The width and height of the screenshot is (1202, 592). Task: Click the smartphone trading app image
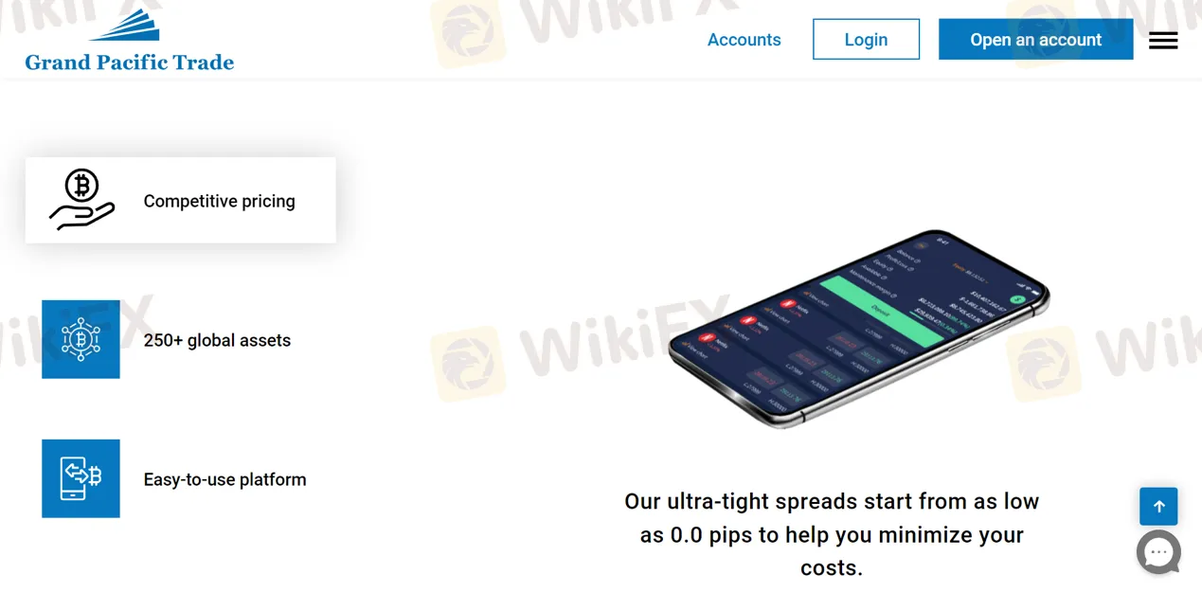[x=858, y=328]
